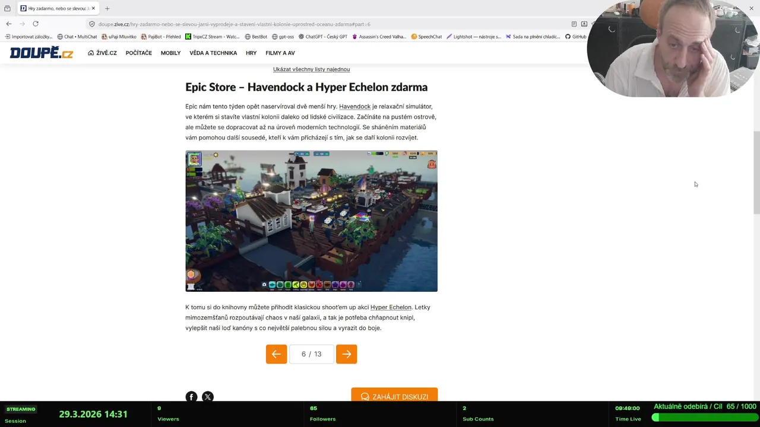760x427 pixels.
Task: Open the tab list icon at the left of the tab bar
Action: 7,8
